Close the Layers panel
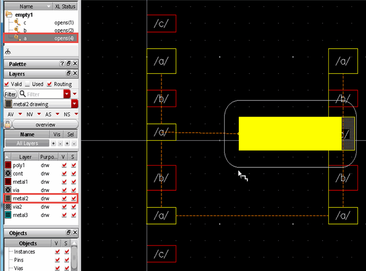Screen dimensions: 366x271 click(x=75, y=73)
